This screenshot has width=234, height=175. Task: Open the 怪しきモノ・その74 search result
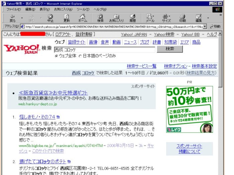pyautogui.click(x=37, y=117)
